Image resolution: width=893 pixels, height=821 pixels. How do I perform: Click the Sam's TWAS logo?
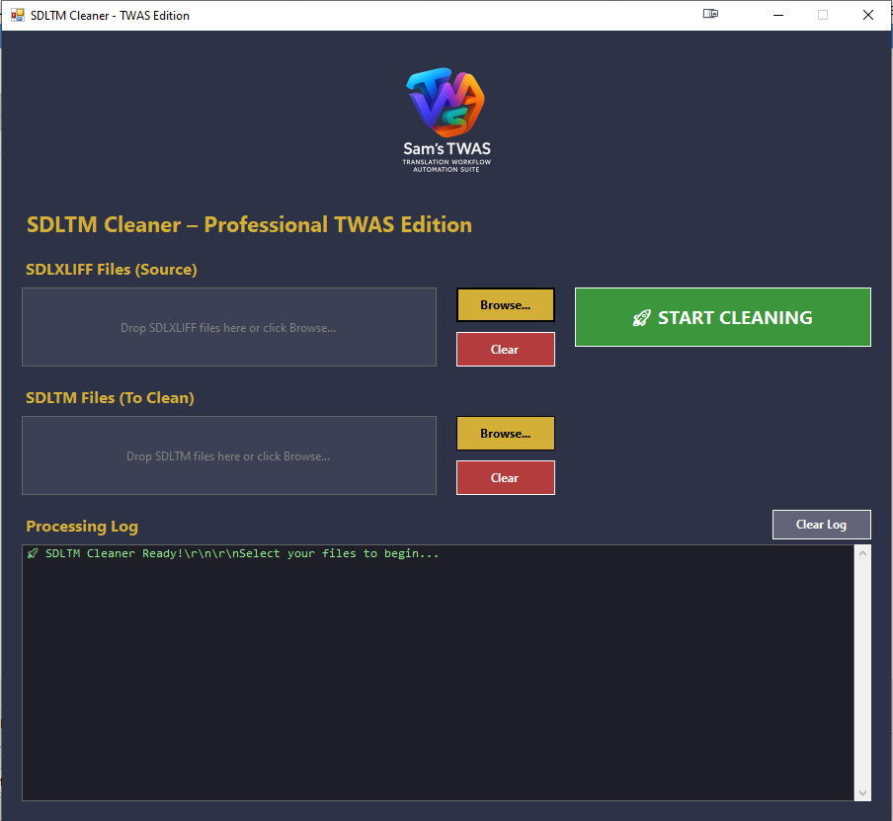click(x=446, y=121)
